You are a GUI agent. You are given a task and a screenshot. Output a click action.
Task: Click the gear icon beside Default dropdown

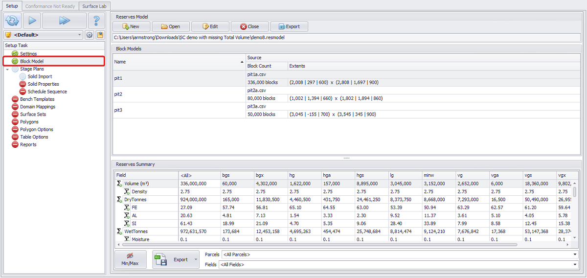(90, 35)
